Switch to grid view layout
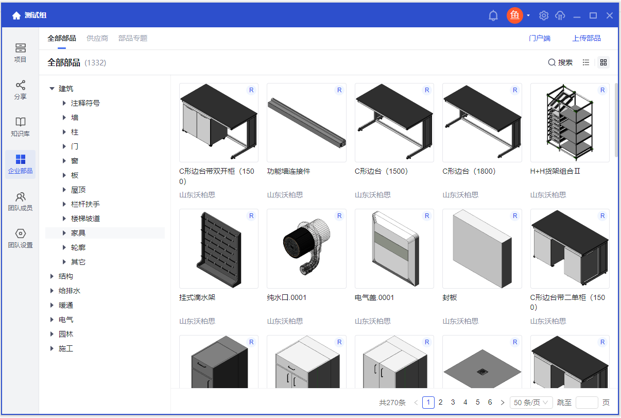Screen dimensions: 621x418 [604, 62]
